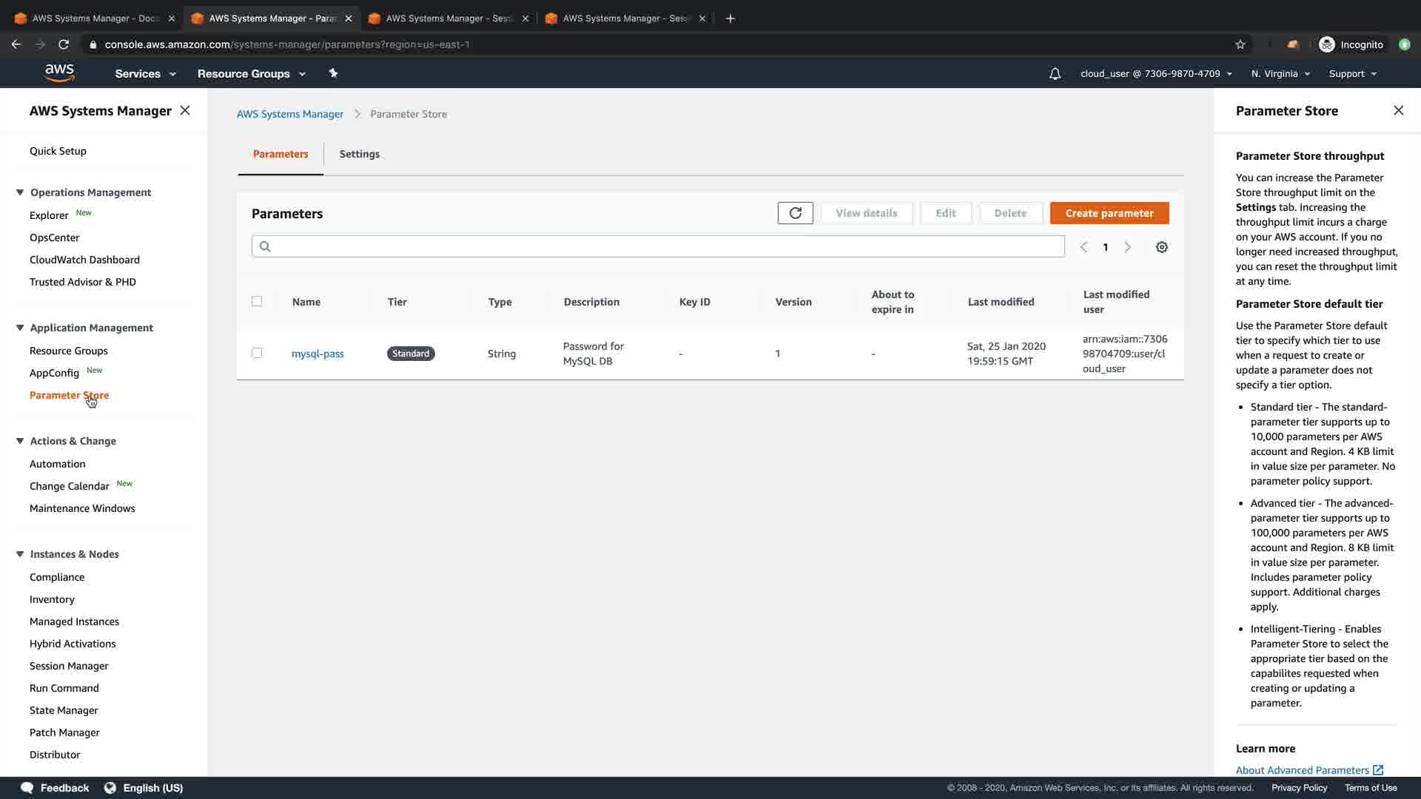Open the N. Virginia region dropdown

click(x=1280, y=74)
